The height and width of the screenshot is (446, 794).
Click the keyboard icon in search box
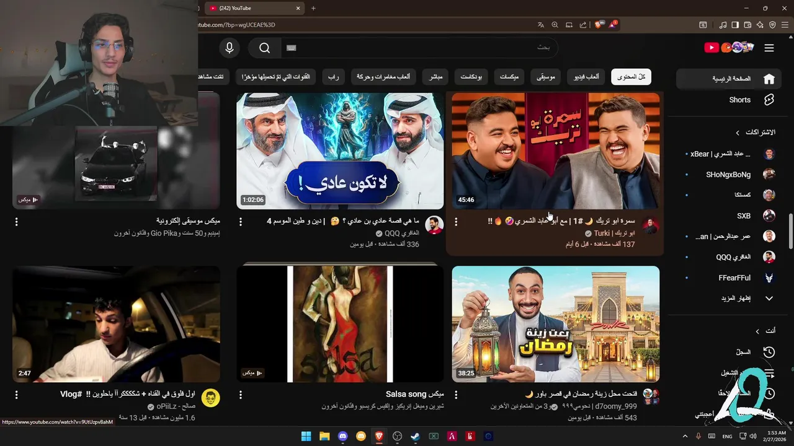click(x=292, y=48)
